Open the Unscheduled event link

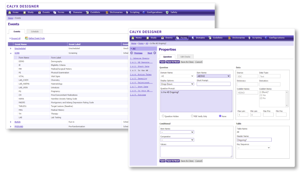(x=20, y=48)
